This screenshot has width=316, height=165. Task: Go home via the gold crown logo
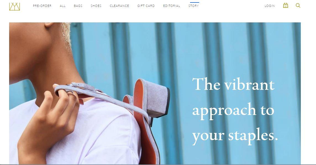tap(15, 6)
